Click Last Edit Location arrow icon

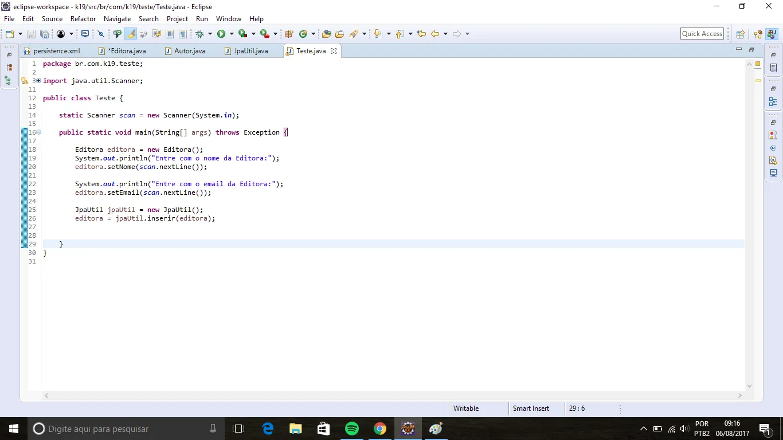click(421, 34)
